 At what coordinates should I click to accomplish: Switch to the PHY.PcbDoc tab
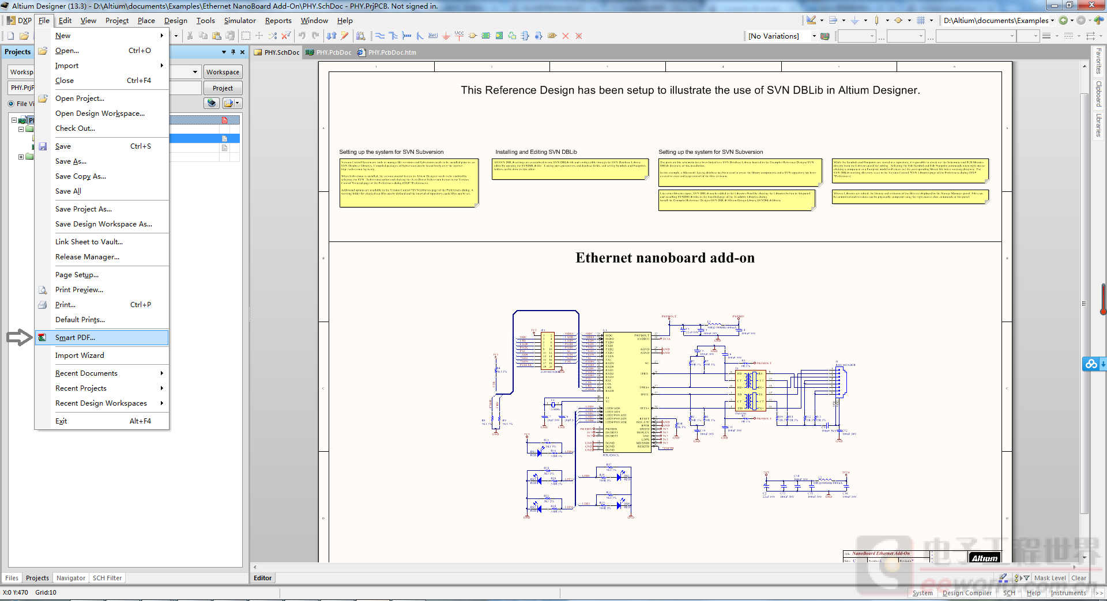[328, 52]
